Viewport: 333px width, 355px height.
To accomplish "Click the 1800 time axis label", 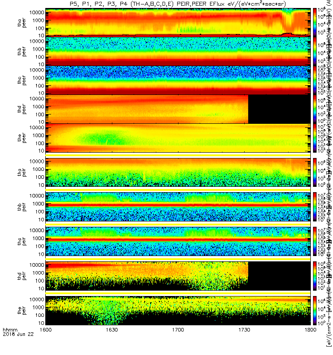I will [310, 330].
